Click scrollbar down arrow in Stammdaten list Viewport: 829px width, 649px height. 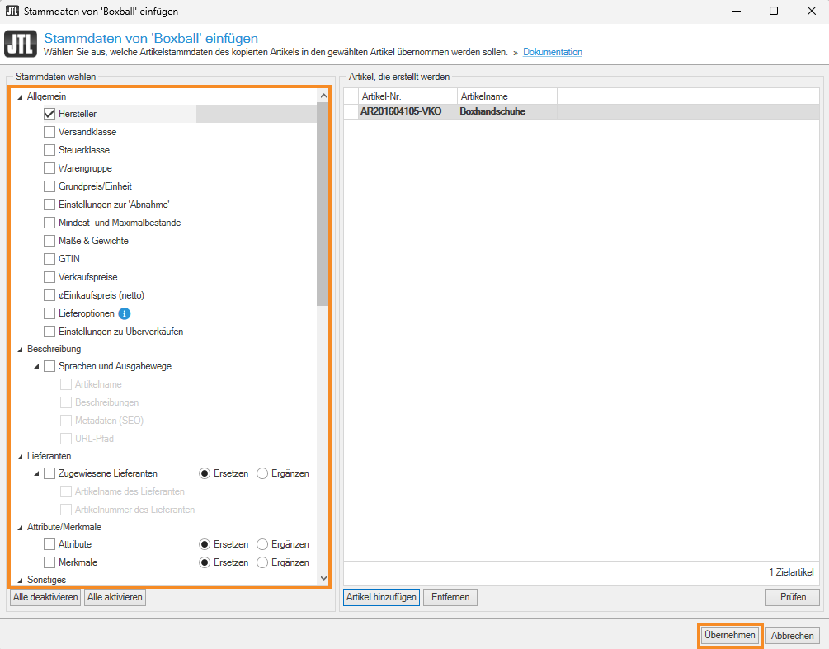tap(323, 579)
